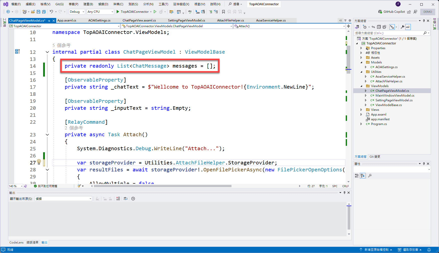Click the clock timestamp icon in Output toolbar
Image resolution: width=439 pixels, height=253 pixels.
pos(133,199)
